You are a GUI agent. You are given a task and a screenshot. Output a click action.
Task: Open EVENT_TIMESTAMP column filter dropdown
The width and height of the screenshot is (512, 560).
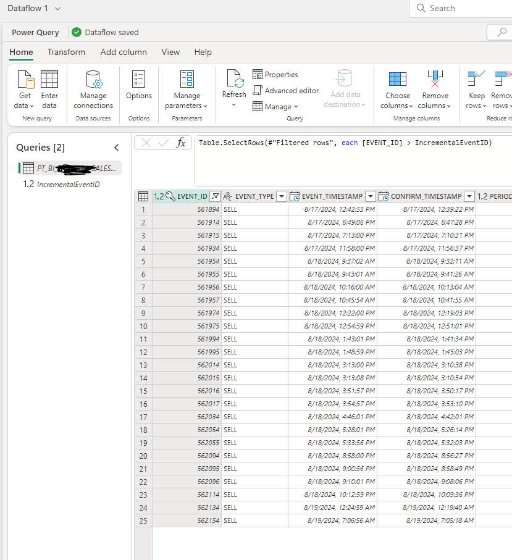(371, 196)
